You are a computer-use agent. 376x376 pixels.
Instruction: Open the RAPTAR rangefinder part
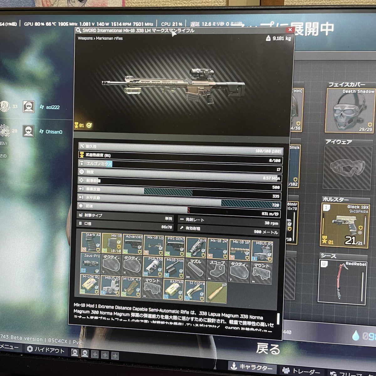(174, 289)
